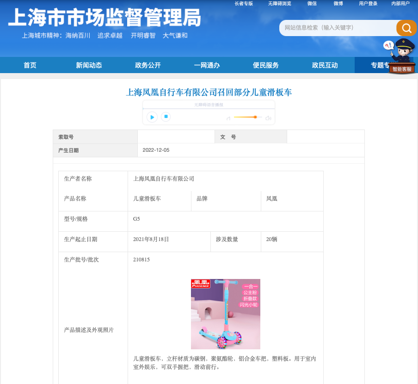Click the 生产批号/批次 row label
Viewport: 418px width, 384px height.
tap(81, 260)
